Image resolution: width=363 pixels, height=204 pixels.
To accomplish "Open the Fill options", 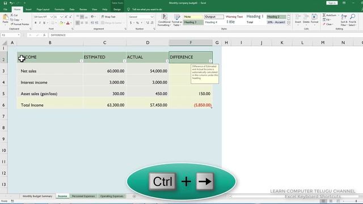I will (327, 20).
